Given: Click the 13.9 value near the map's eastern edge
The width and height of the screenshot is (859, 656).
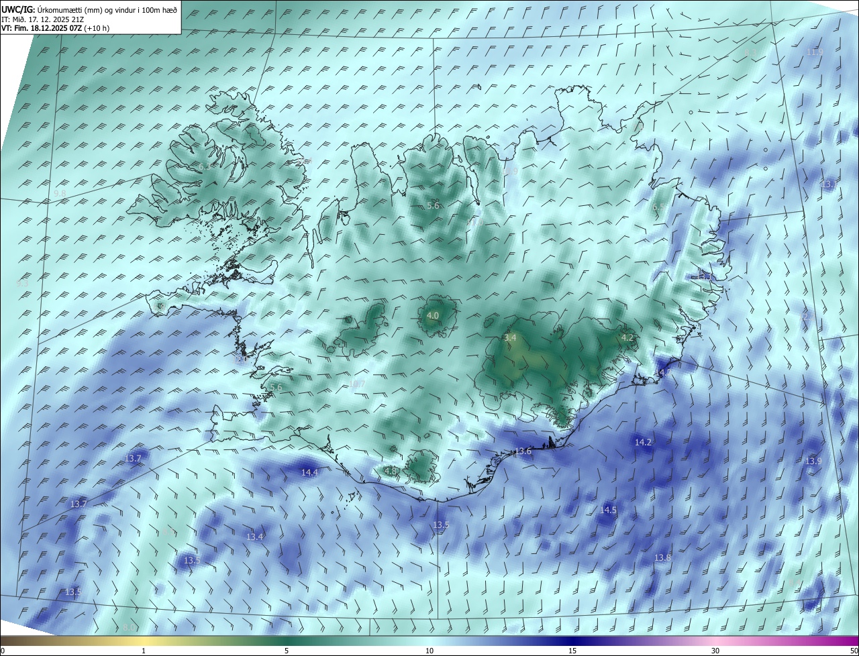Looking at the screenshot, I should click(813, 461).
